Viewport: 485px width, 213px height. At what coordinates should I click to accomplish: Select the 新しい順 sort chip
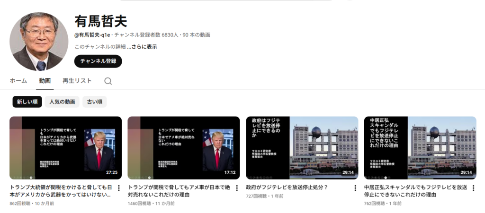[27, 102]
